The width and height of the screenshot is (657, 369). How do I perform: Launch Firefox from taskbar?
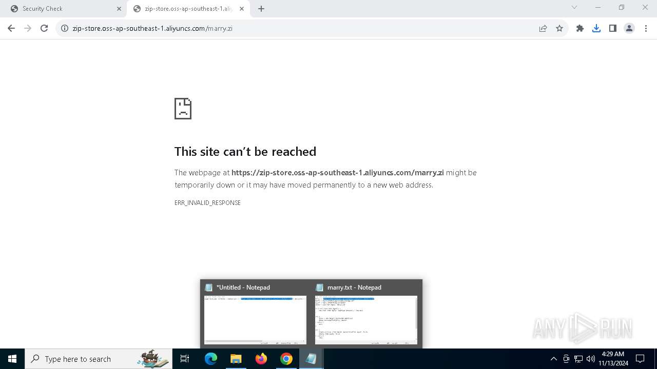point(261,359)
